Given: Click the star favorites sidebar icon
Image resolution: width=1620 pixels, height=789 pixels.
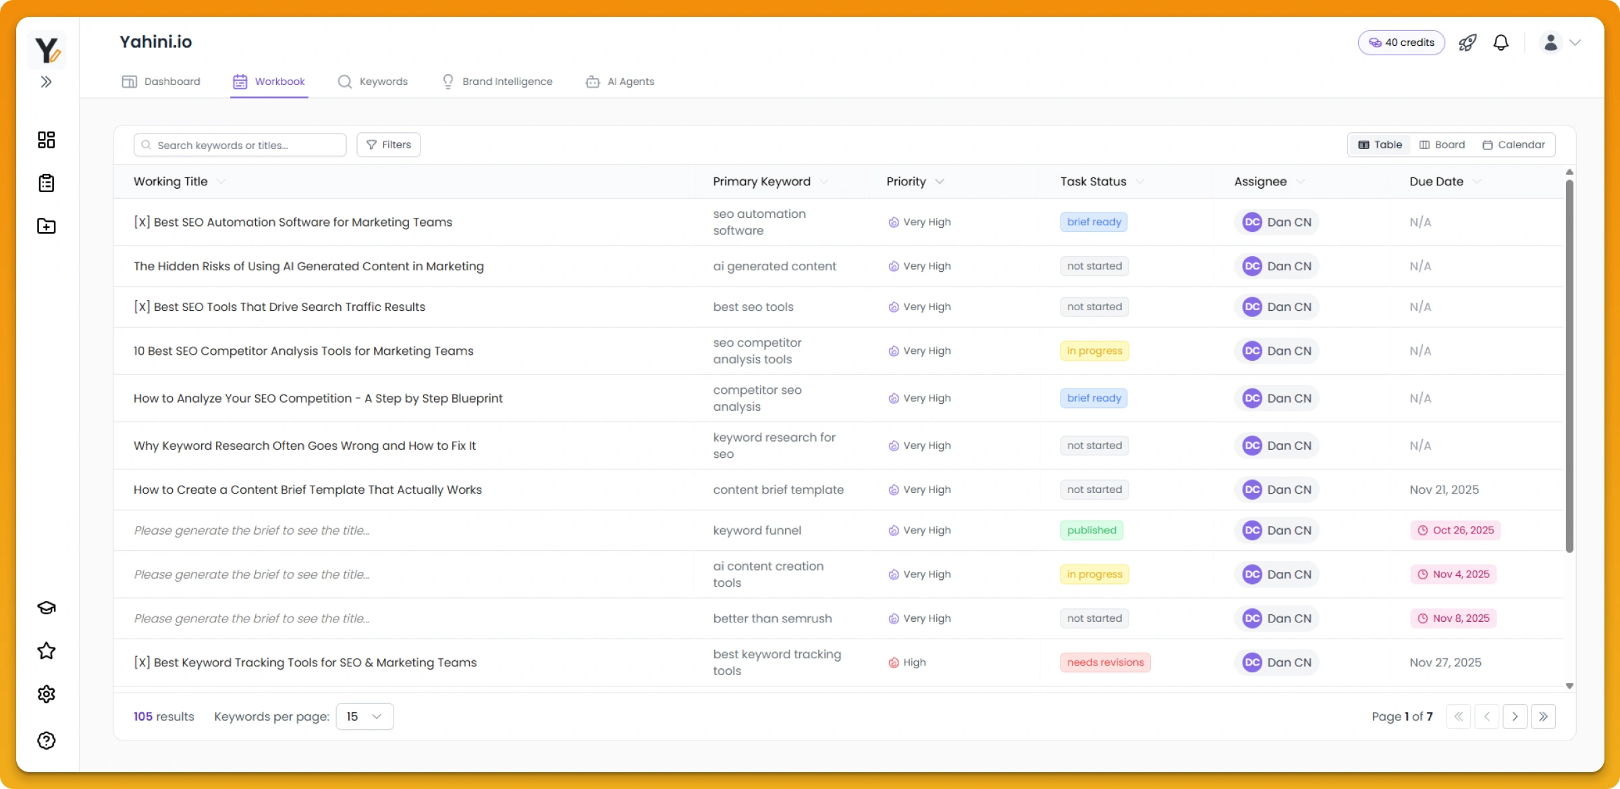Looking at the screenshot, I should [x=46, y=651].
